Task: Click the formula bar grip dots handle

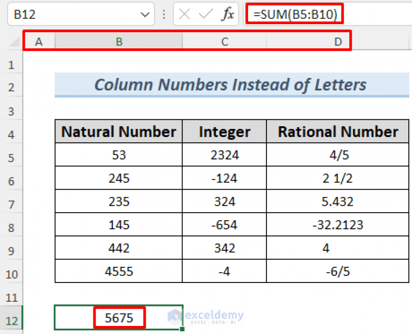Action: point(164,14)
